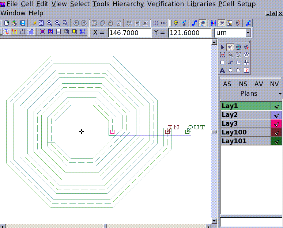This screenshot has width=283, height=228.
Task: Select the red zigzag tool
Action: click(246, 71)
